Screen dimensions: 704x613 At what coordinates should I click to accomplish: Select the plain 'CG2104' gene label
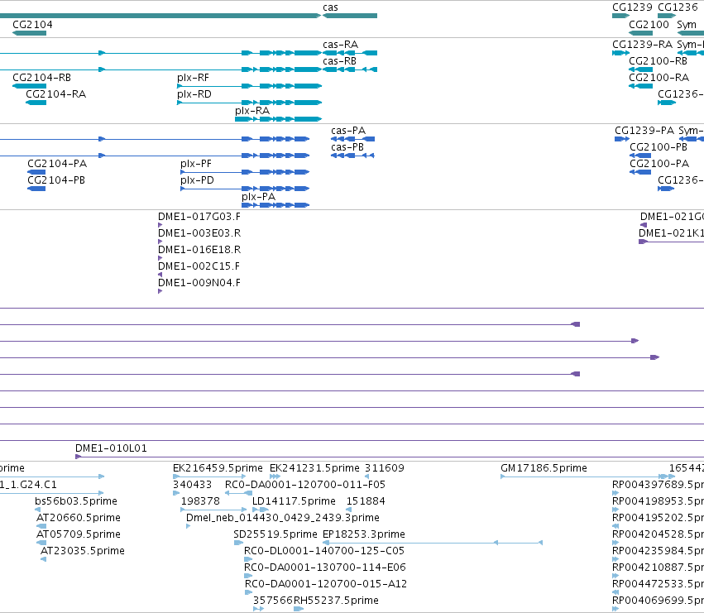pos(32,24)
